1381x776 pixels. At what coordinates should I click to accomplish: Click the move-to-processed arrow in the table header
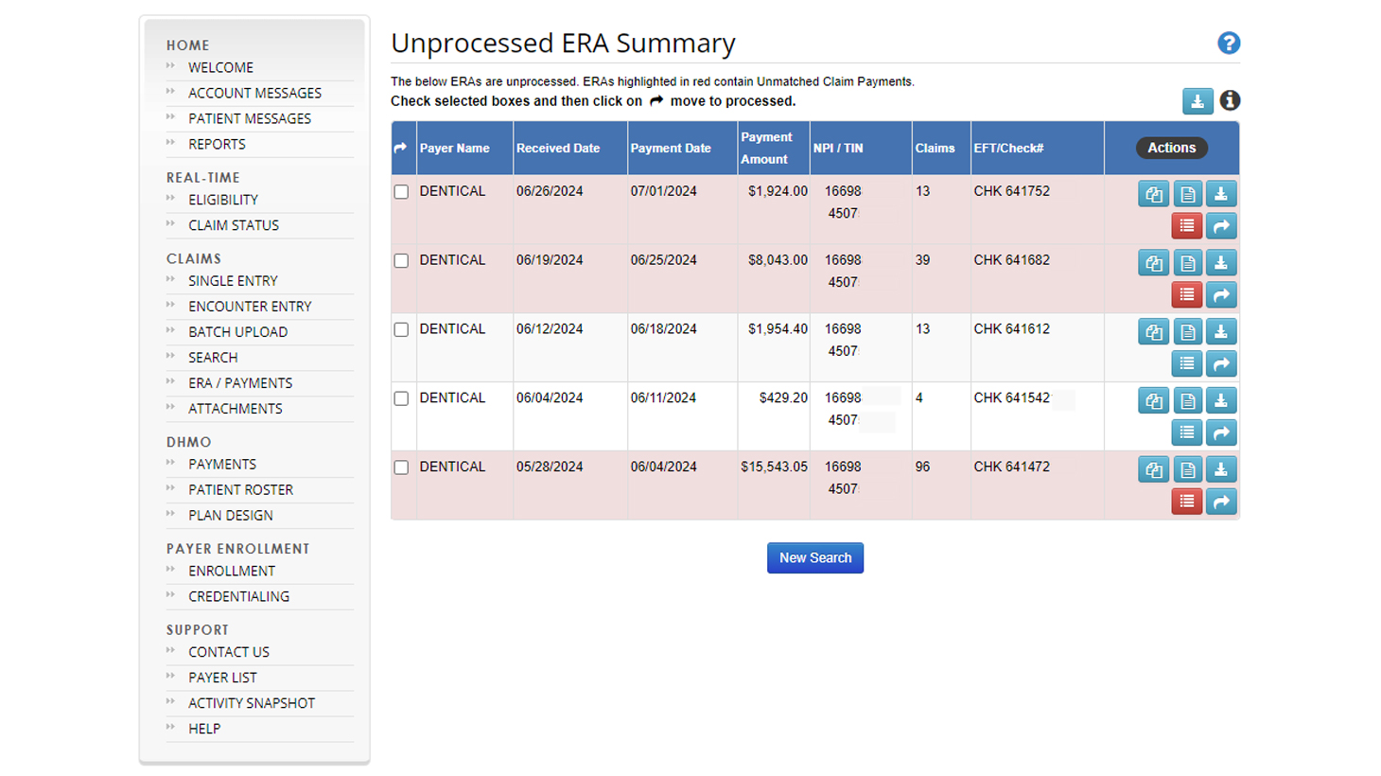click(400, 148)
